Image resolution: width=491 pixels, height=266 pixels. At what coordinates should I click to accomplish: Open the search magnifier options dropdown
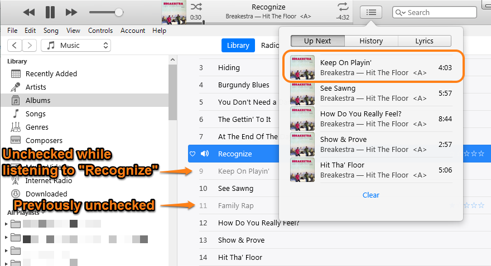(x=401, y=12)
